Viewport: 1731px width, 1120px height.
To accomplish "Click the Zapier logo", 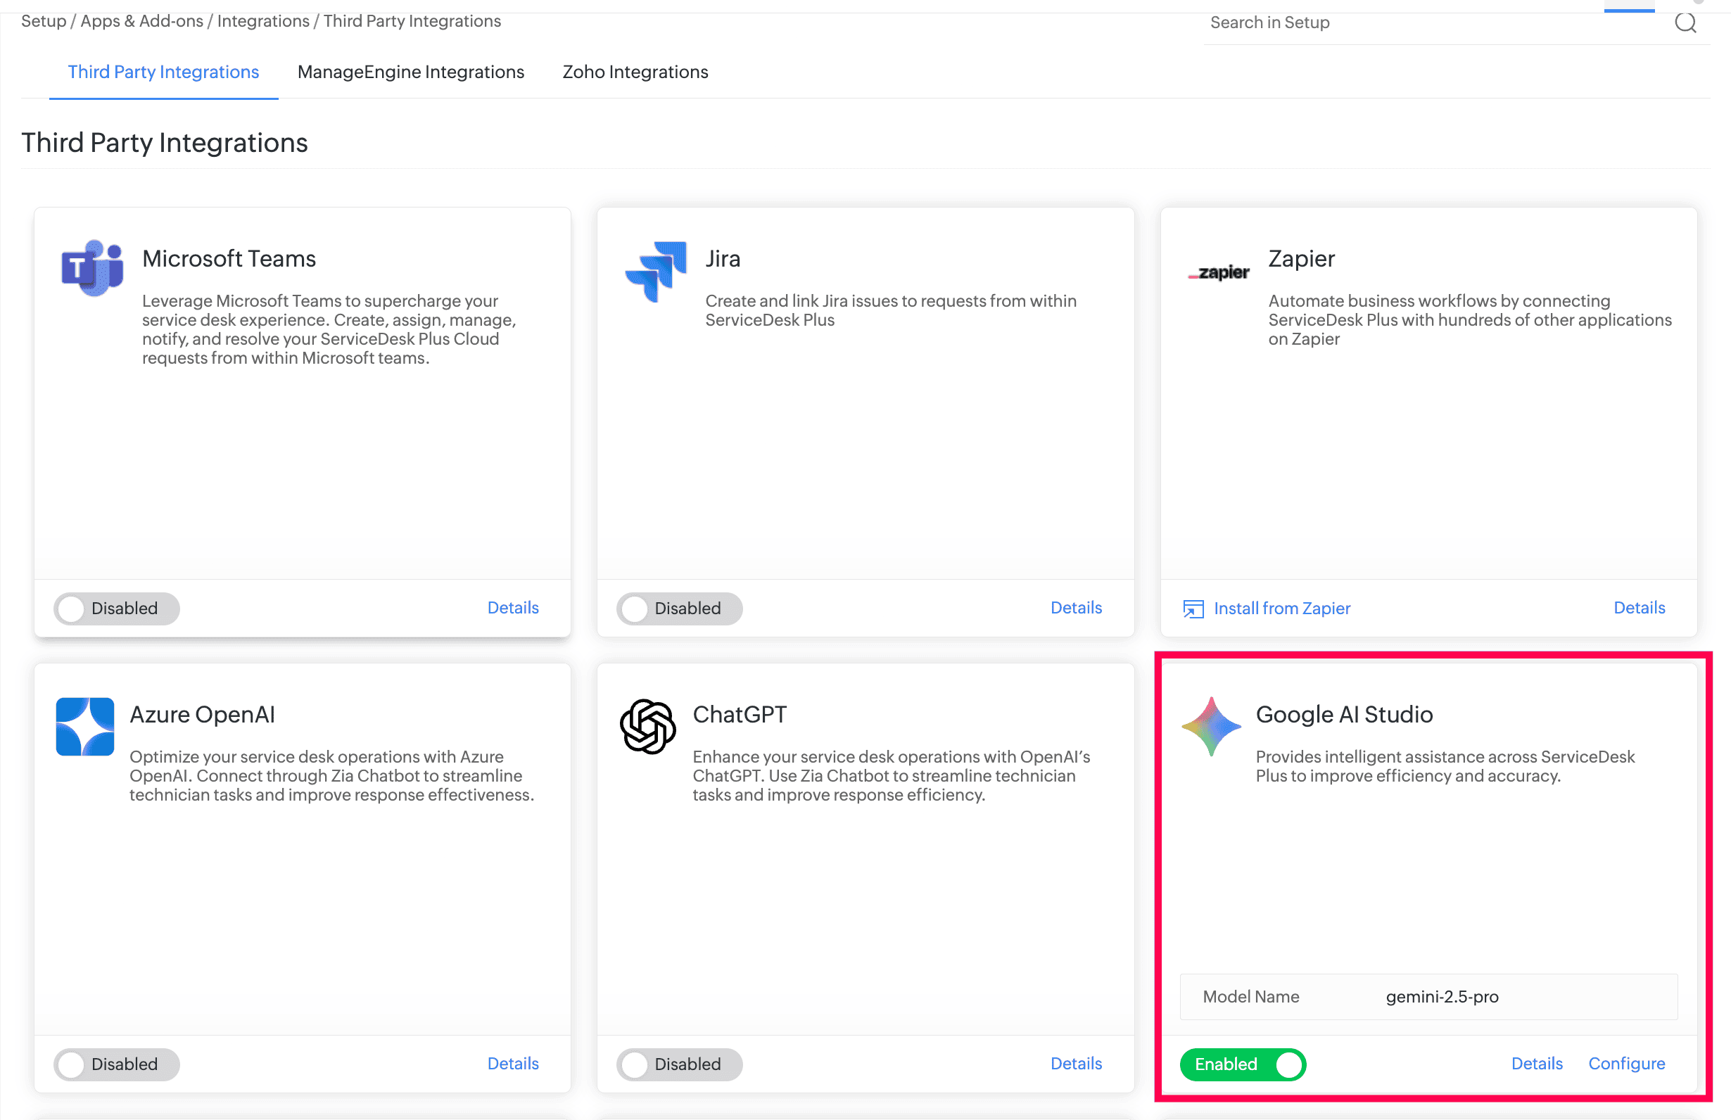I will [x=1218, y=272].
